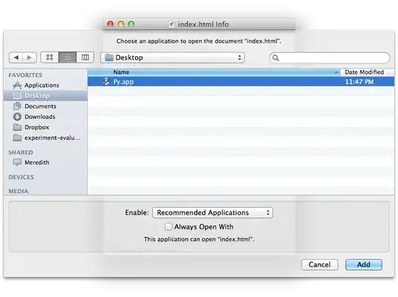The height and width of the screenshot is (297, 398).
Task: Open the Enable Recommended Applications dropdown
Action: [212, 213]
